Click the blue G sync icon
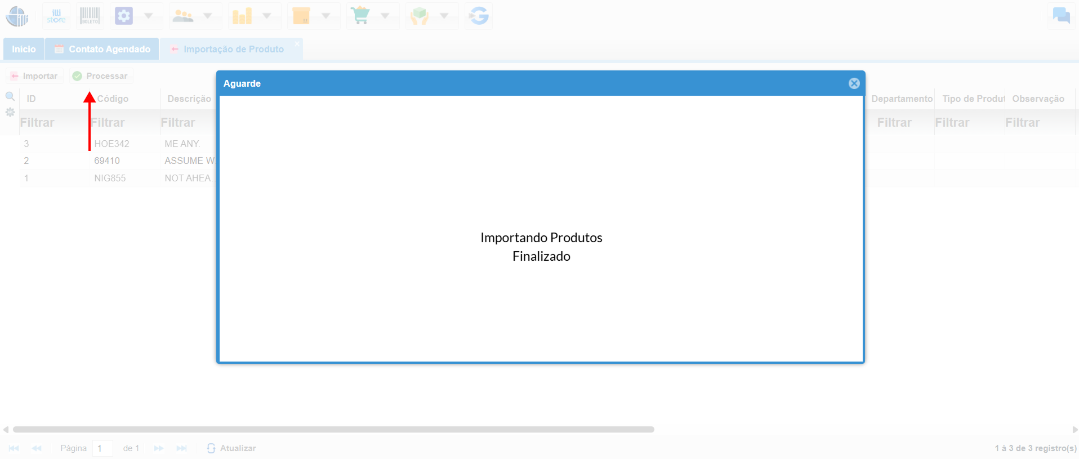This screenshot has height=459, width=1079. 479,16
